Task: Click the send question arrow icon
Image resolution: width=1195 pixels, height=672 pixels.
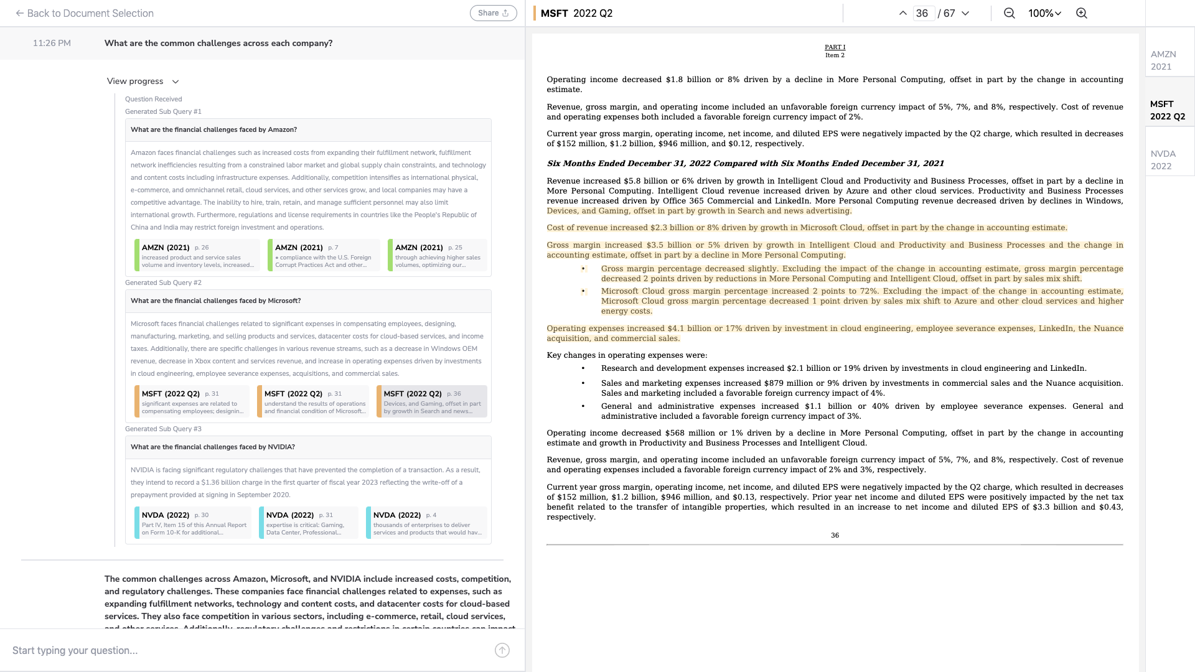Action: coord(502,650)
